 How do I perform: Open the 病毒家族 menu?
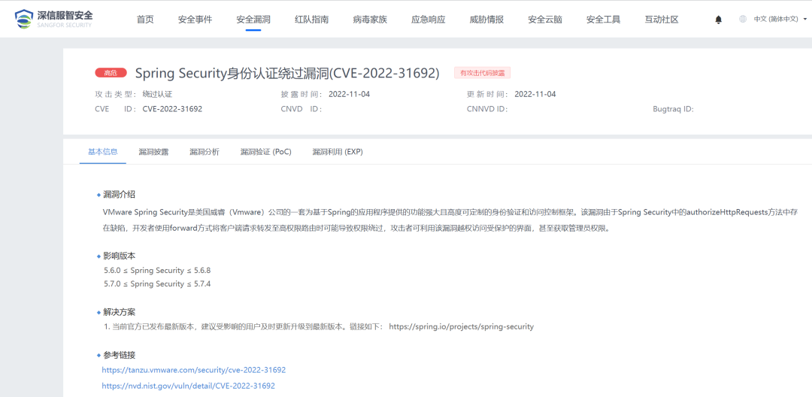click(370, 20)
